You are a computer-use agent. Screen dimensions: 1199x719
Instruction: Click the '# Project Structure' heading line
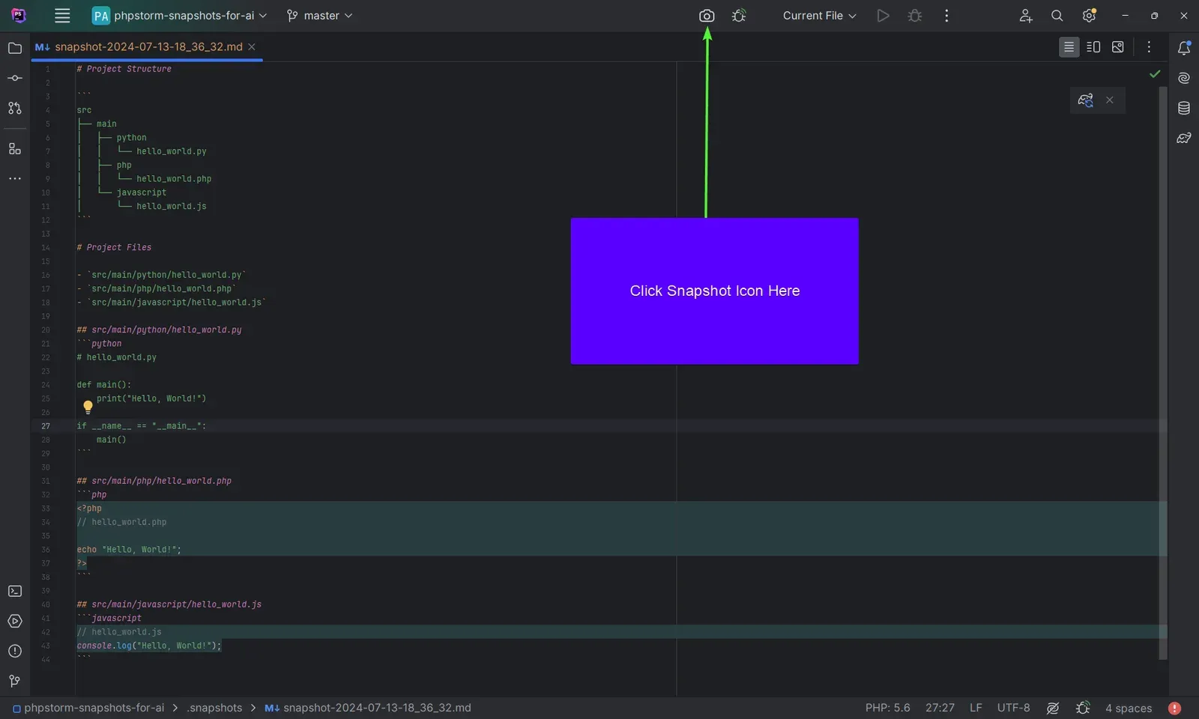(124, 69)
